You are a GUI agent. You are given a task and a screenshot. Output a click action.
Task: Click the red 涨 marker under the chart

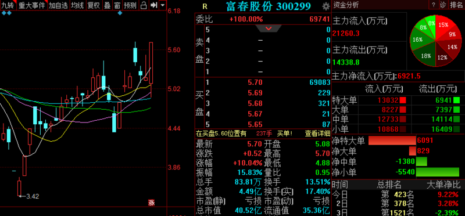click(x=151, y=203)
